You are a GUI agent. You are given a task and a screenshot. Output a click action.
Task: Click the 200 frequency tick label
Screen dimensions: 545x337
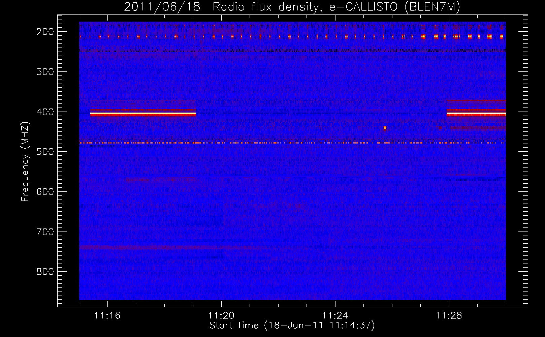[45, 32]
